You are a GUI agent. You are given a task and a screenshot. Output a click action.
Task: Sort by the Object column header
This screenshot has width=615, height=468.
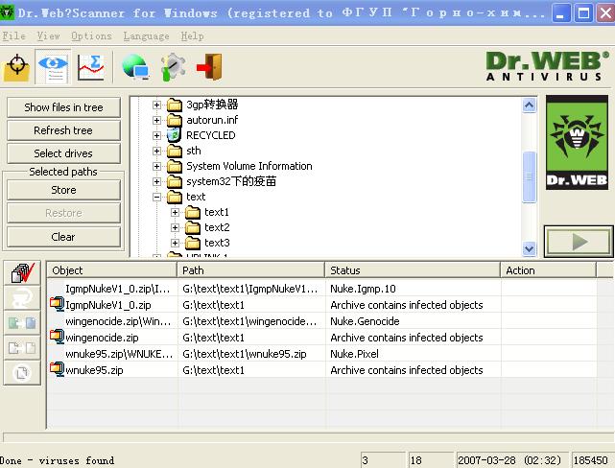(x=112, y=270)
